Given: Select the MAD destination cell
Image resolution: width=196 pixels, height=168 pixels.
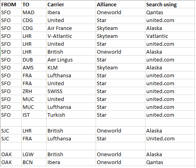Looking at the screenshot, I should [x=34, y=12].
